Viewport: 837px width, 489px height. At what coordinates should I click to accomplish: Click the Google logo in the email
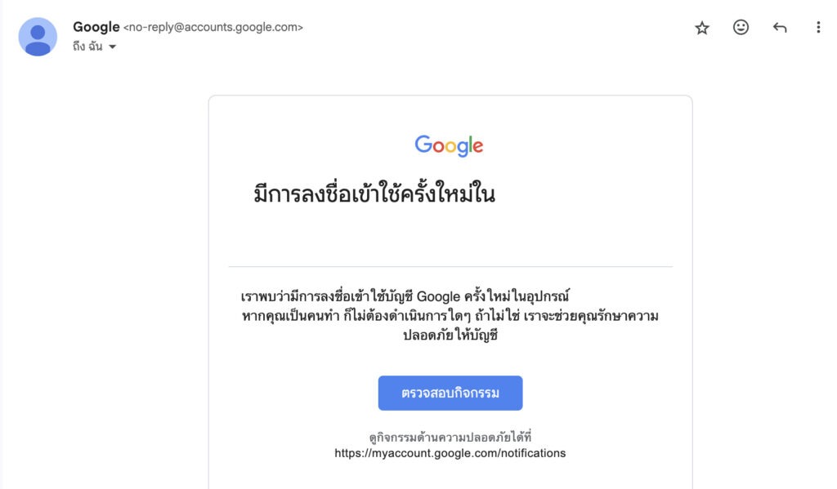(x=449, y=146)
